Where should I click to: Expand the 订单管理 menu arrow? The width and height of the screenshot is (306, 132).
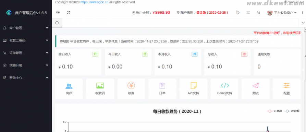(x=47, y=53)
